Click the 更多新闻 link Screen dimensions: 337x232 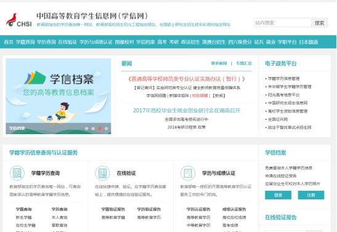tap(219, 63)
